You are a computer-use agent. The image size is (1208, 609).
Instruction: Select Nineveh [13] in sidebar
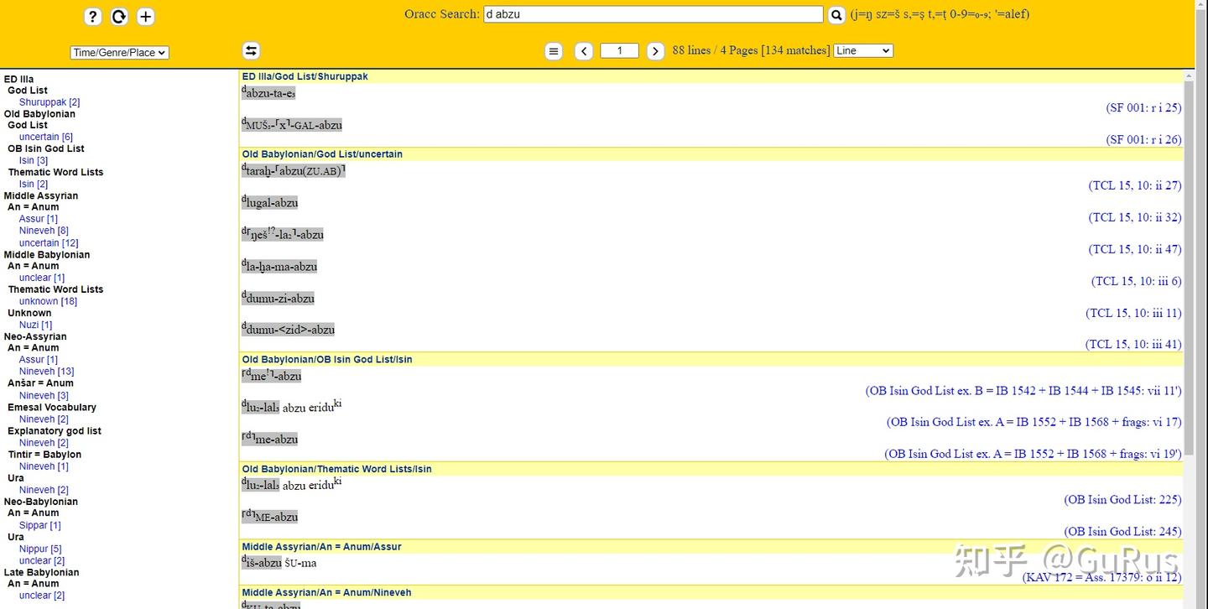tap(47, 372)
